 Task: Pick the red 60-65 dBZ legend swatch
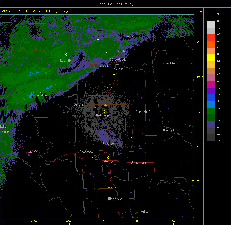(211, 38)
